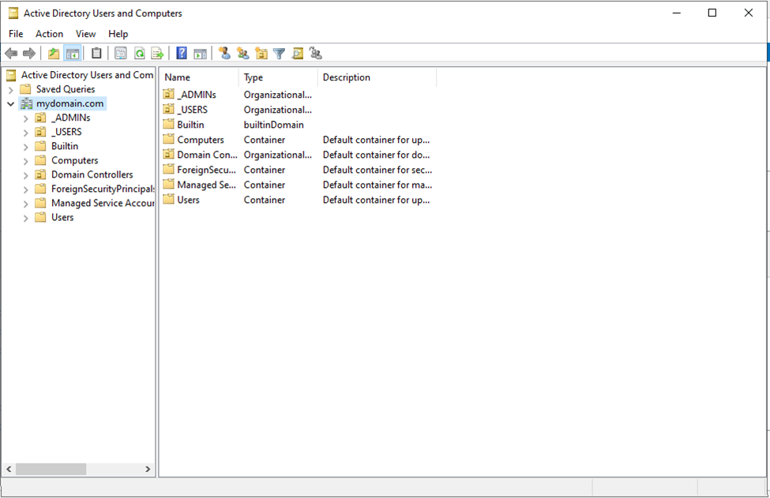The height and width of the screenshot is (498, 770).
Task: Select _USERS in the console tree
Action: [x=66, y=132]
